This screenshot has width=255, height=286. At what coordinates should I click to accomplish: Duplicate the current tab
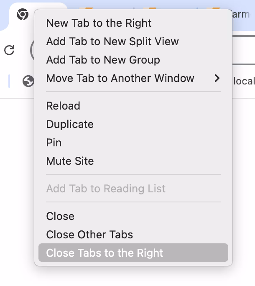tap(70, 124)
